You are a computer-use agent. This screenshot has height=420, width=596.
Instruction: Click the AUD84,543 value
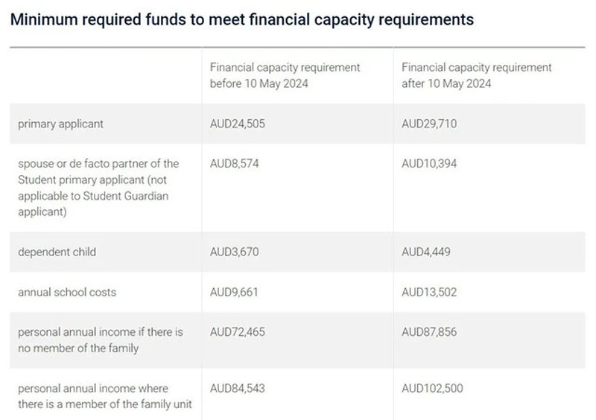237,388
